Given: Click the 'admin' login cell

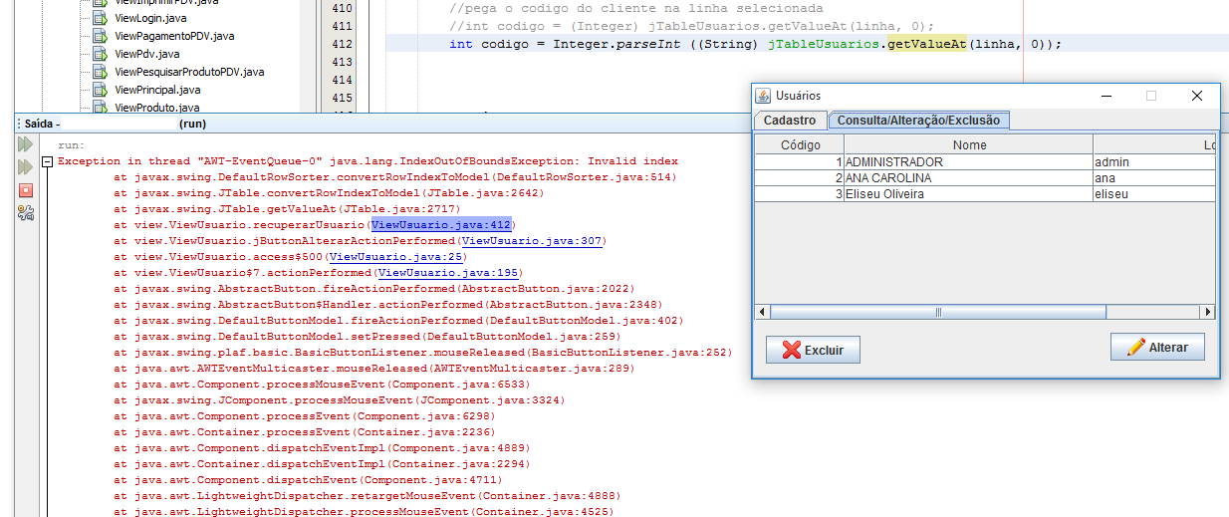Looking at the screenshot, I should [x=1153, y=161].
